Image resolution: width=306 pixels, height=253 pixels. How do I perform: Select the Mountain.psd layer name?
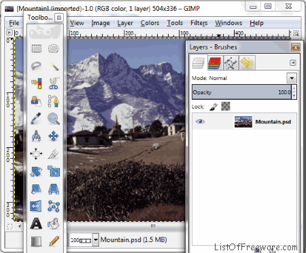[x=273, y=121]
